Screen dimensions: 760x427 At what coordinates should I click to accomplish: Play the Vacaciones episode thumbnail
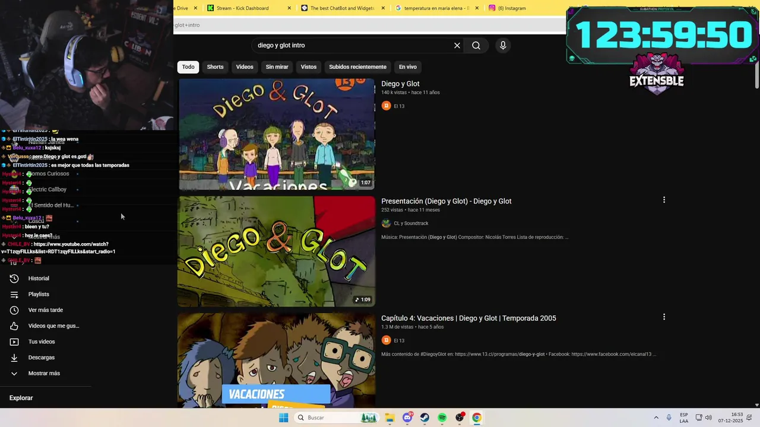coord(277,361)
